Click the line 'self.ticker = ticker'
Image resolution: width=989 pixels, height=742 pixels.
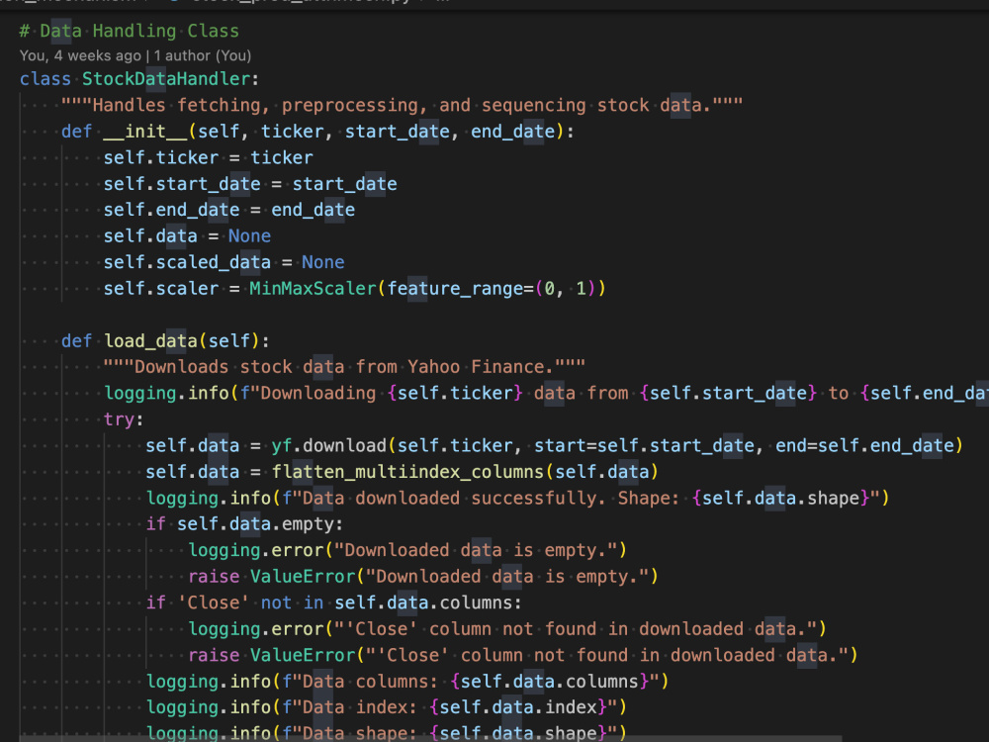(208, 157)
